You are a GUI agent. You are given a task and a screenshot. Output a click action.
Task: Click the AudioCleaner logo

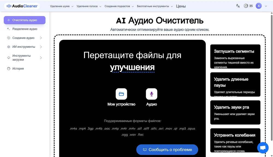tap(22, 6)
